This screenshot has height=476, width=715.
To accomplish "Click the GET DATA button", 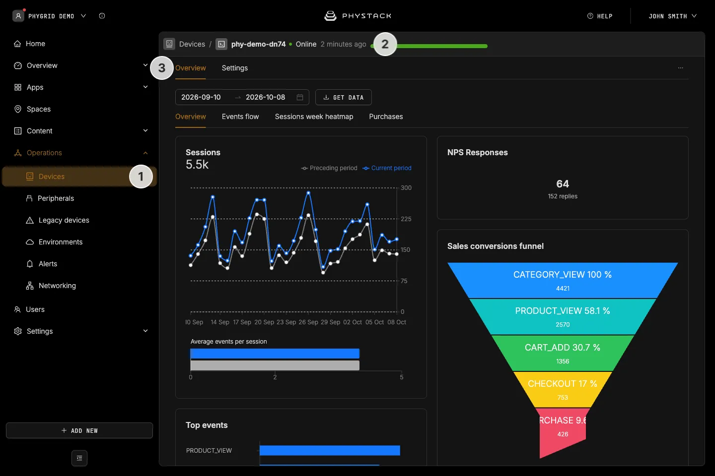I will pyautogui.click(x=344, y=97).
